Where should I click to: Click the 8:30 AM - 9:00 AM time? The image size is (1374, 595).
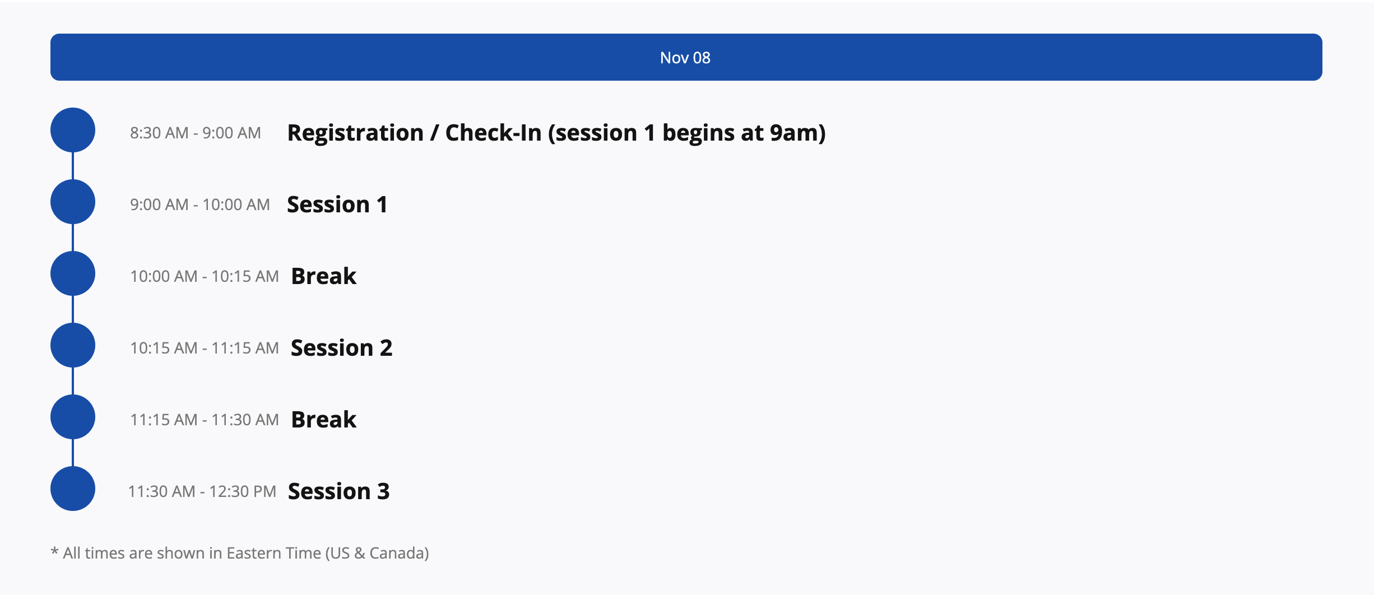196,133
